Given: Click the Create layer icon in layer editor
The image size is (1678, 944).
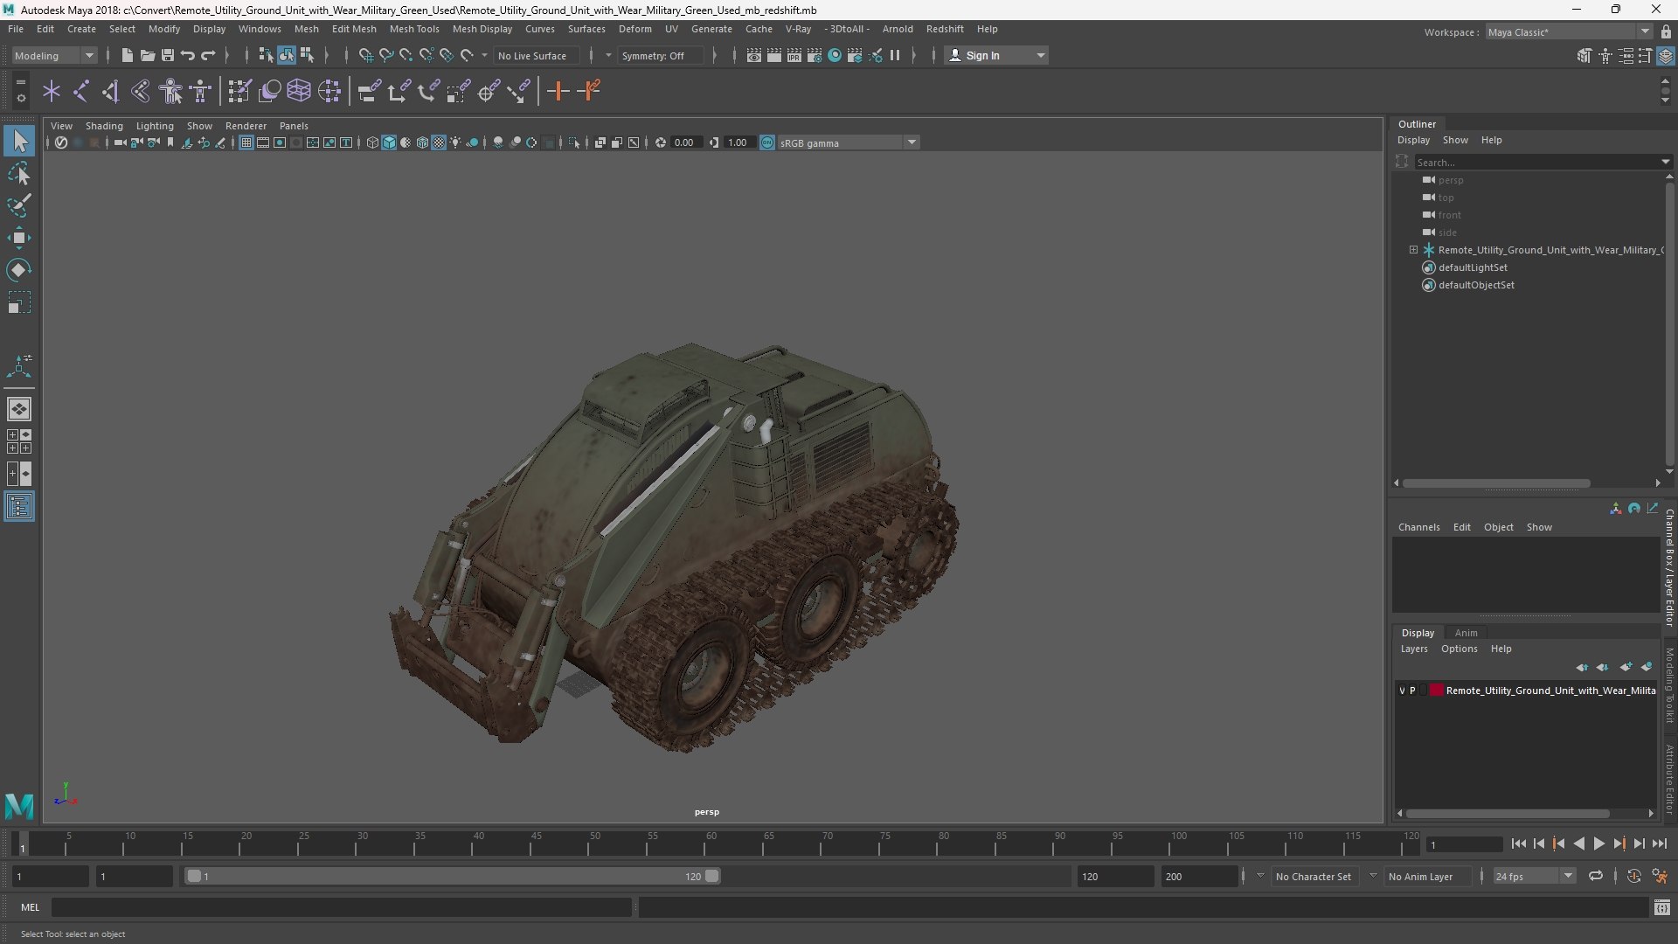Looking at the screenshot, I should [x=1626, y=667].
